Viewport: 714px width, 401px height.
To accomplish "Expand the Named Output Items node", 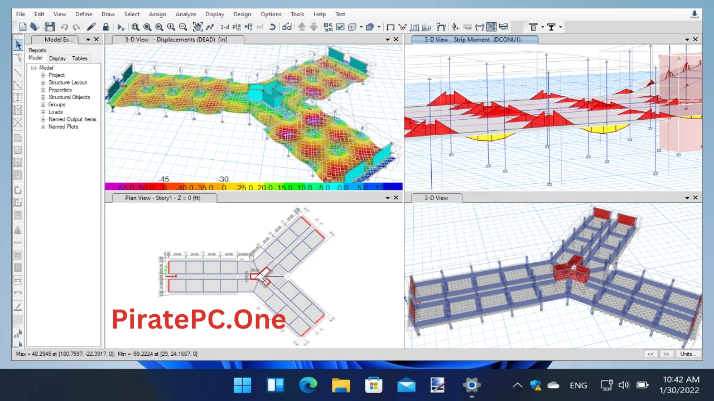I will click(43, 119).
